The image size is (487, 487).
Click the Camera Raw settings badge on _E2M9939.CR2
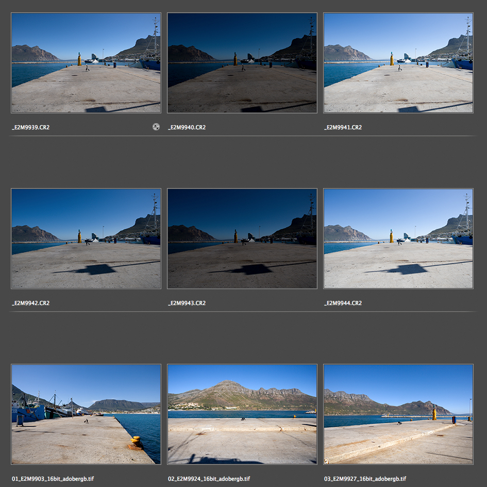pyautogui.click(x=156, y=127)
